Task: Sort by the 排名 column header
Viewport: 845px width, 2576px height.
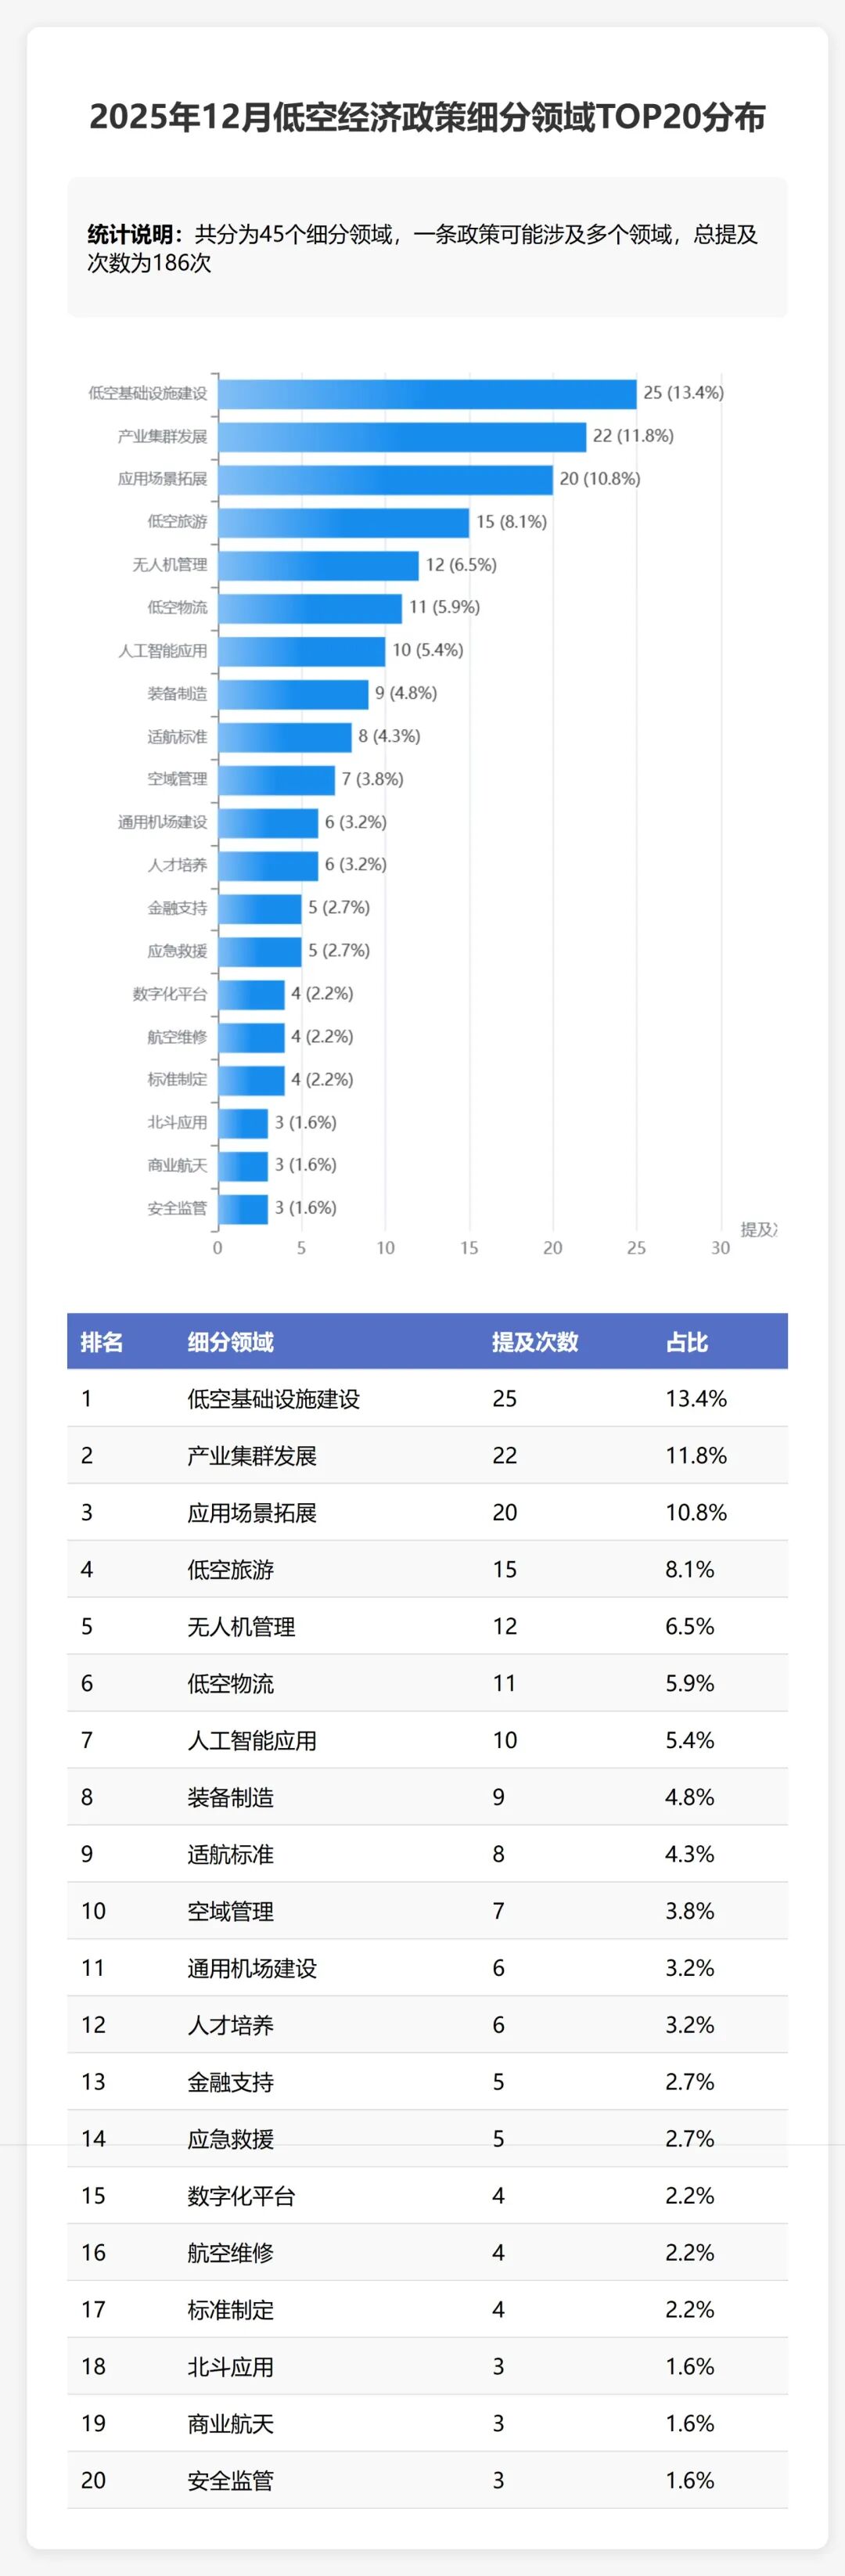Action: (102, 1342)
